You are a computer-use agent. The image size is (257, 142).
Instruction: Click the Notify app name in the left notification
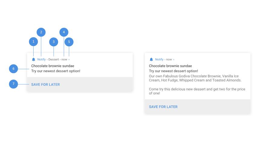(x=41, y=60)
